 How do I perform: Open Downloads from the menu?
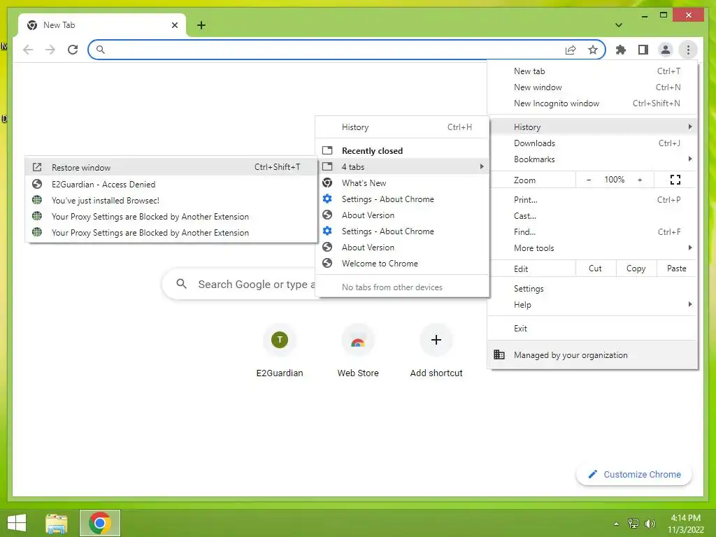click(592, 143)
